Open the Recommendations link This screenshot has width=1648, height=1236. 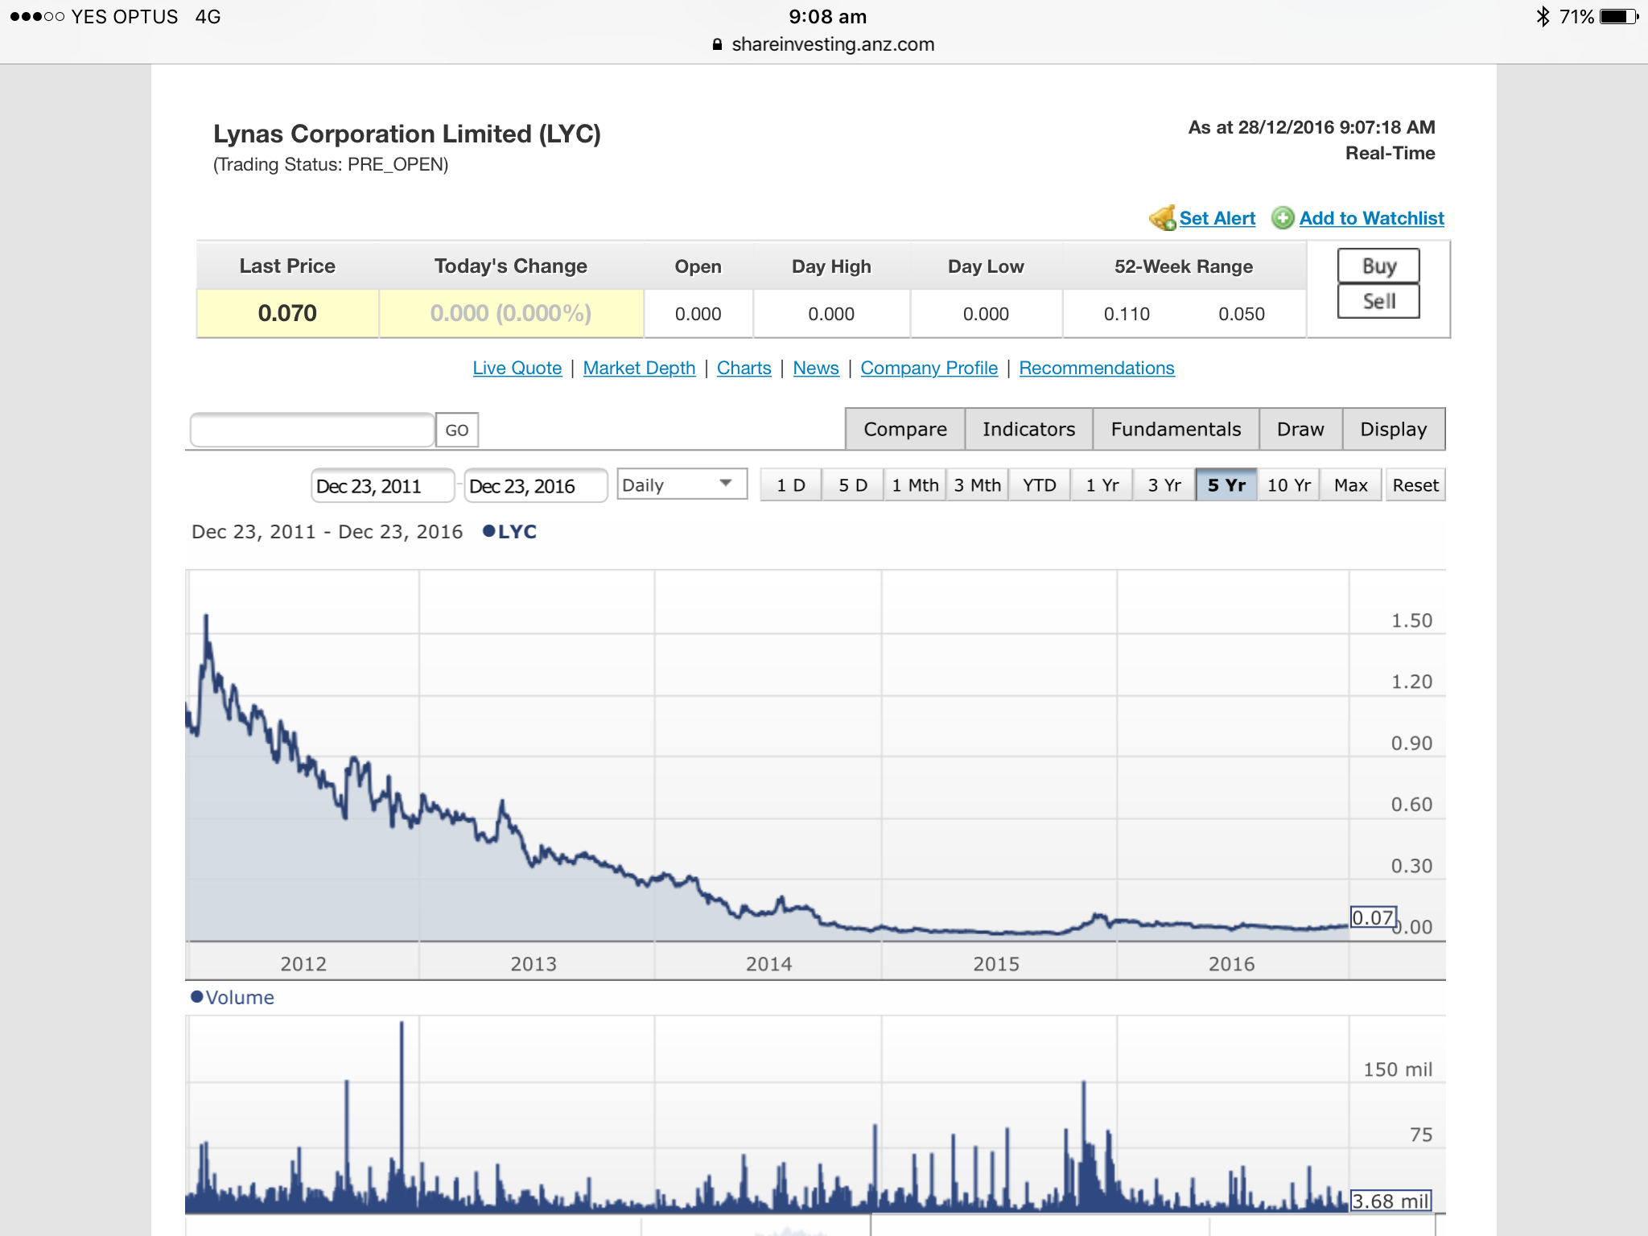[x=1096, y=368]
